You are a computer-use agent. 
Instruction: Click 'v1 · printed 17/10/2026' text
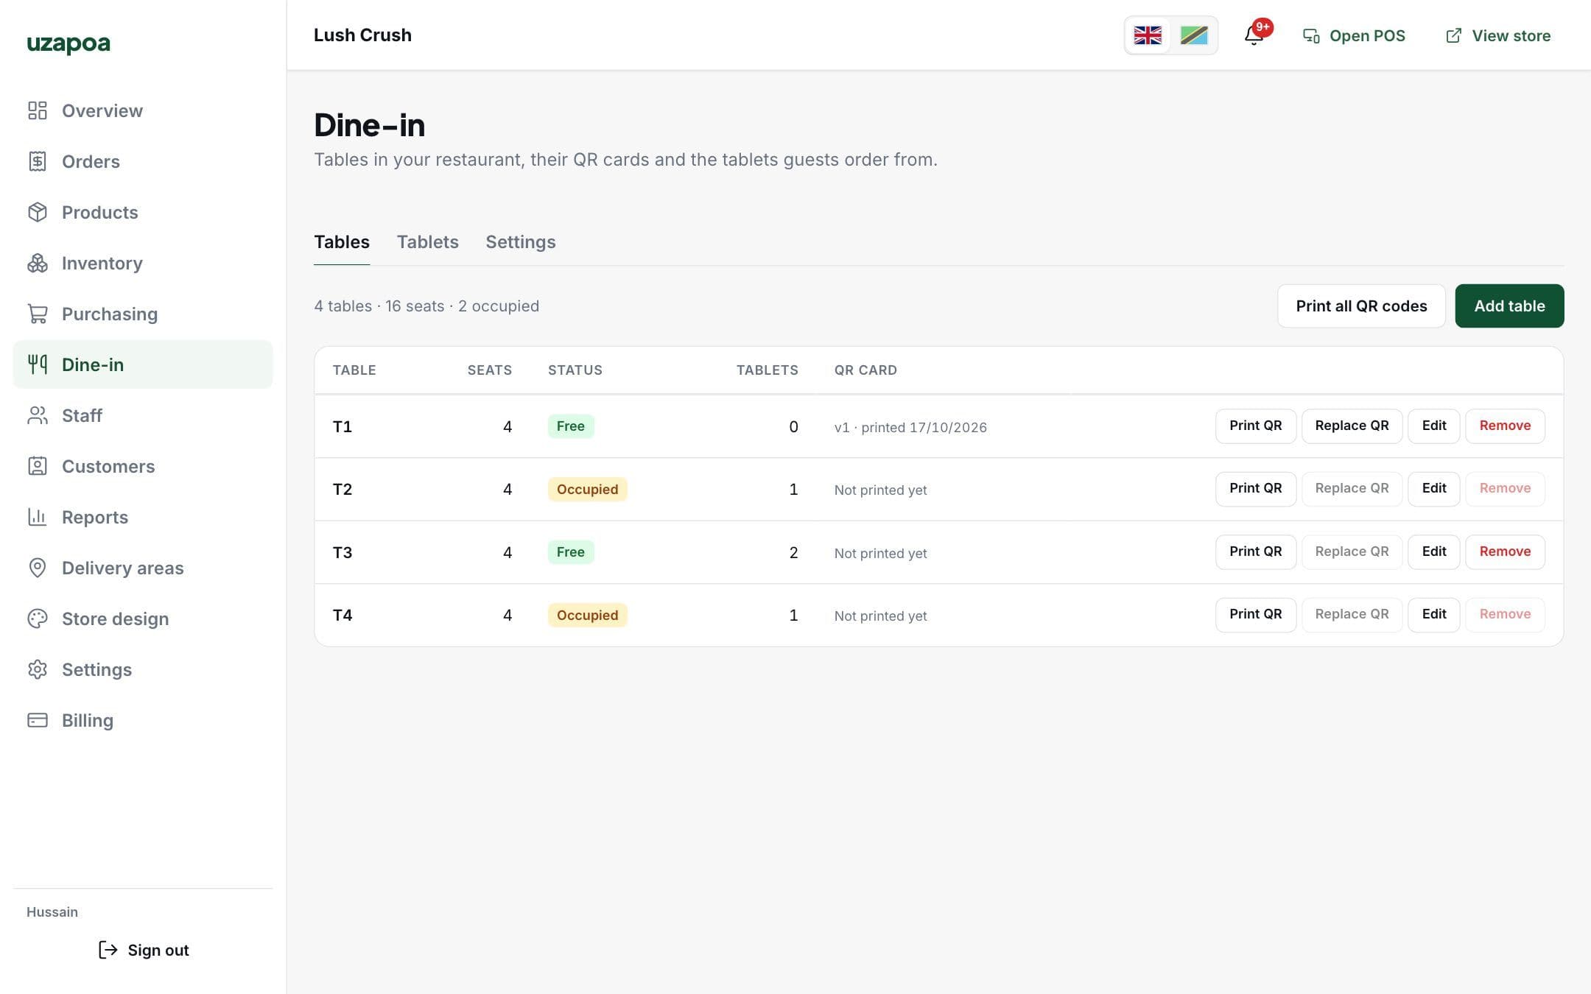[x=910, y=427]
